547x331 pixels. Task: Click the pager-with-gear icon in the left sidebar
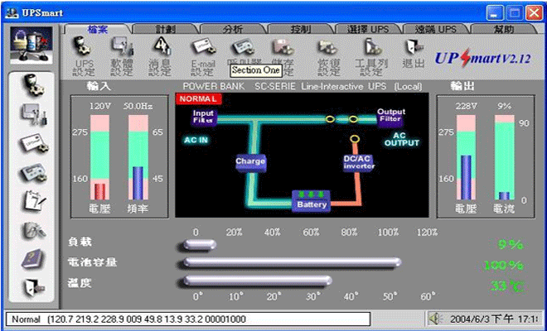point(32,172)
